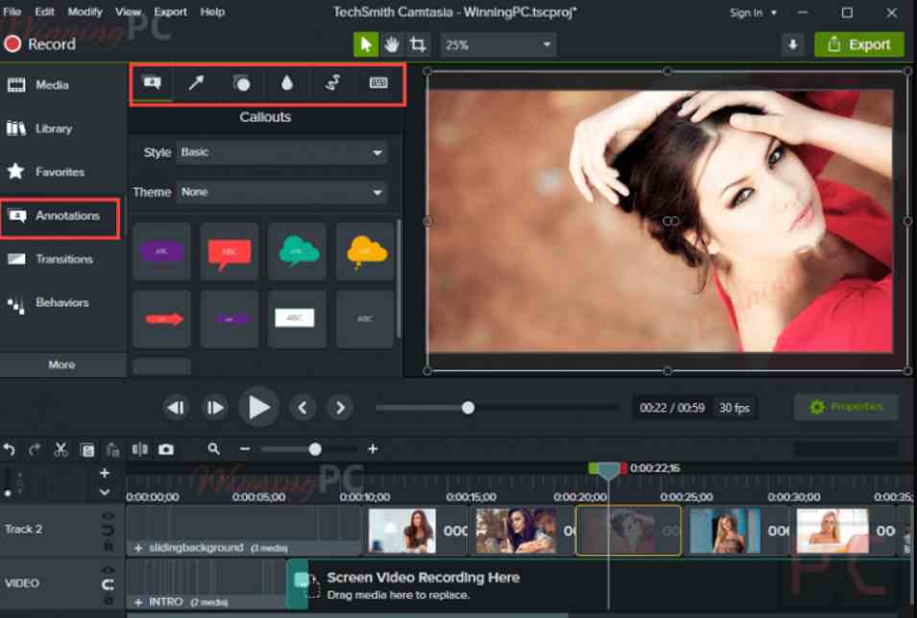The height and width of the screenshot is (618, 917).
Task: Open the Arrows and lines annotation tab
Action: pyautogui.click(x=197, y=83)
